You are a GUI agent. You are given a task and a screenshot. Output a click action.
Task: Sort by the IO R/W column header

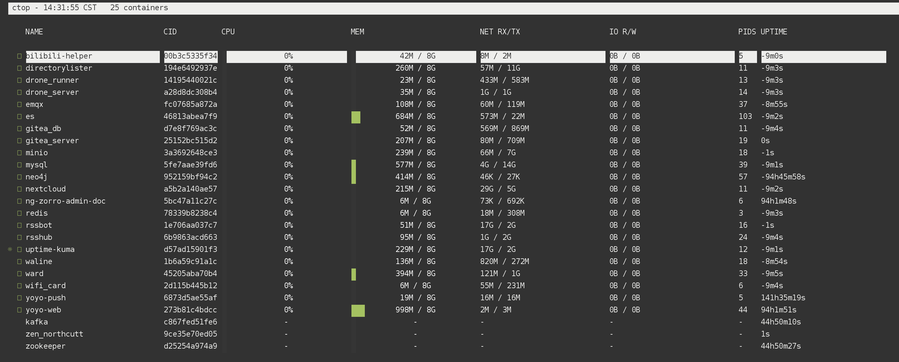[623, 32]
